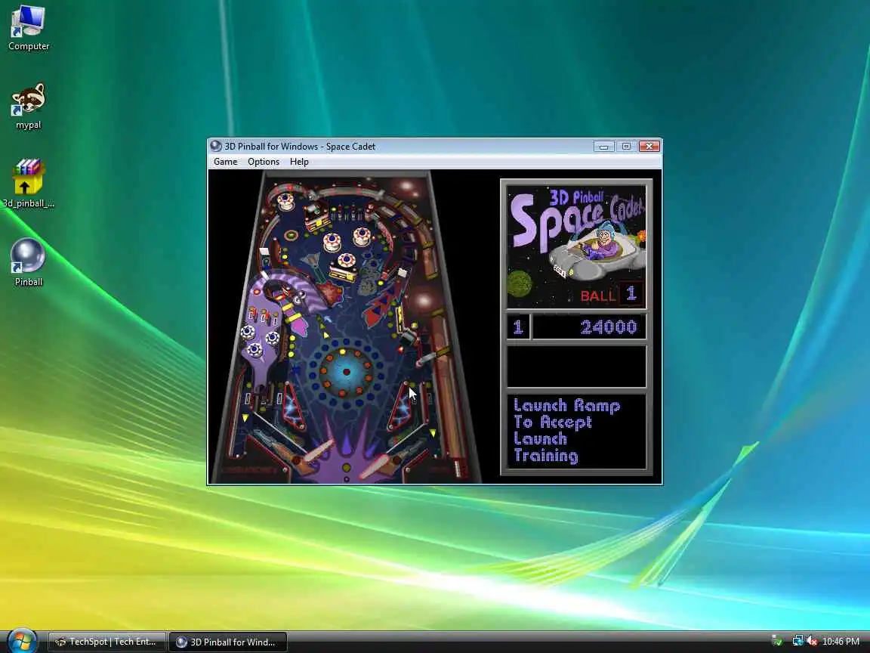Image resolution: width=870 pixels, height=653 pixels.
Task: Open the Help menu
Action: tap(299, 162)
